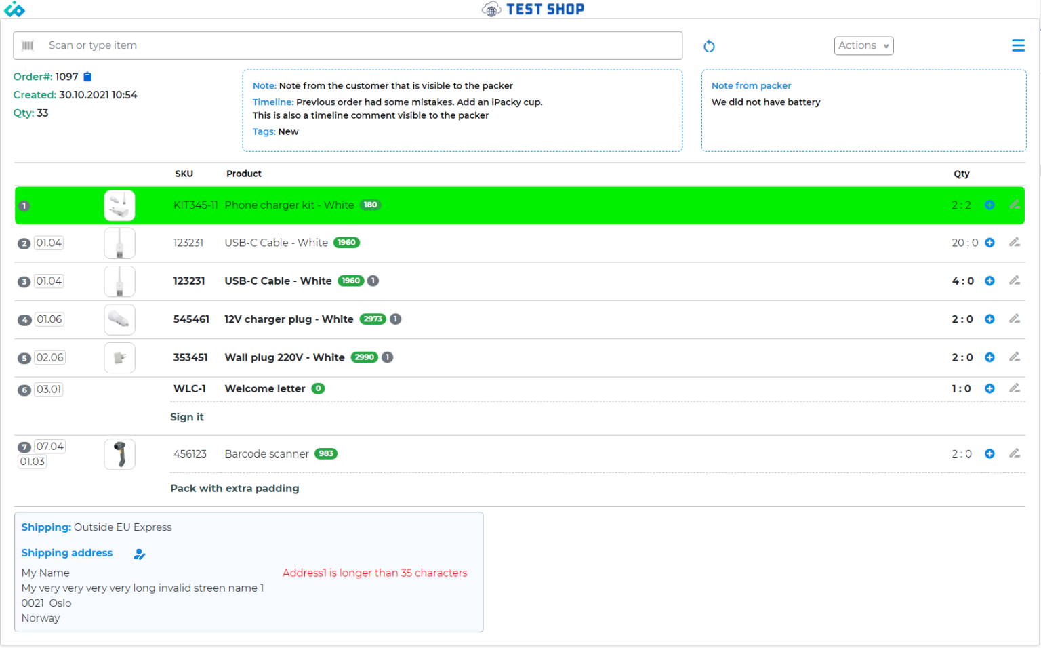Click the plus icon on Wall plug 220V row
Screen dimensions: 1041x648
coord(989,357)
